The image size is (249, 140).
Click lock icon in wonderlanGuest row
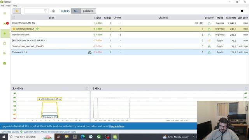[209, 35]
